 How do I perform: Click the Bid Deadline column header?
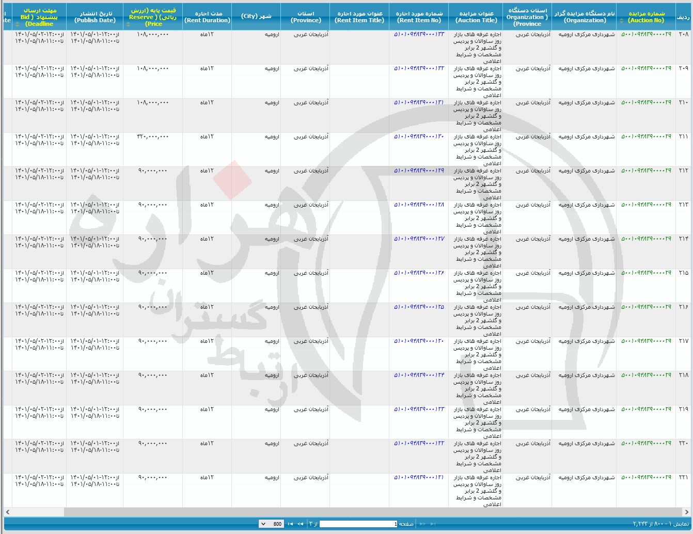pyautogui.click(x=39, y=17)
